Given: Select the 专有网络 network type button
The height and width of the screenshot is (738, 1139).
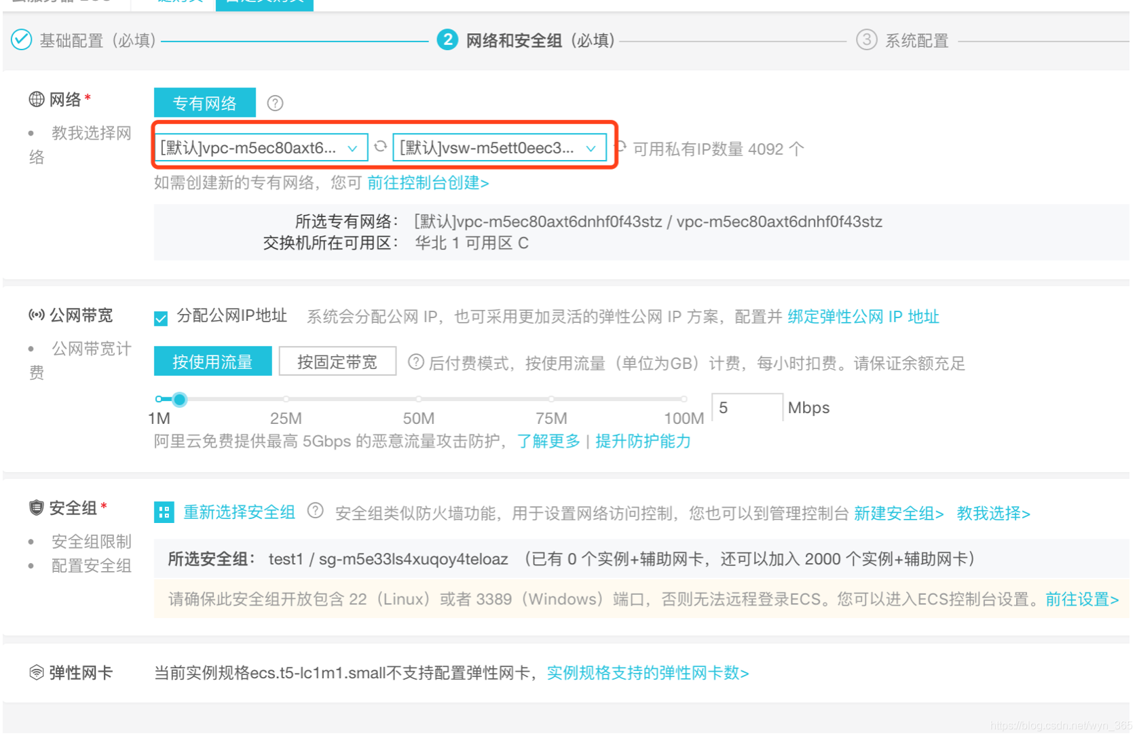Looking at the screenshot, I should [205, 103].
